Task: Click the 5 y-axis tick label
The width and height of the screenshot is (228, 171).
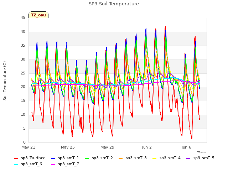Action: point(24,128)
